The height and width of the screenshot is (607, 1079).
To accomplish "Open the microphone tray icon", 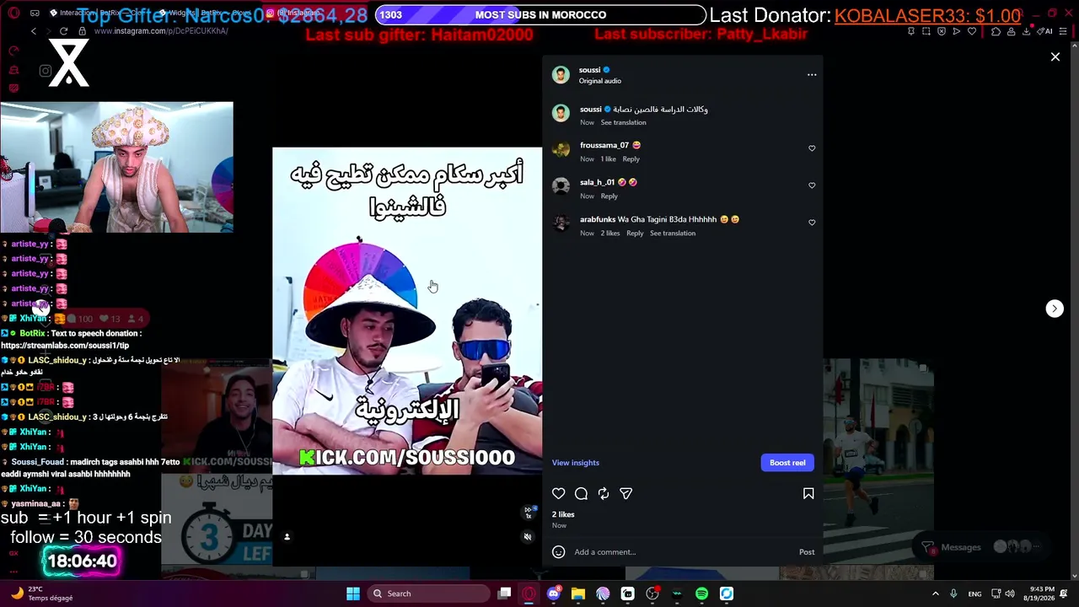I will point(953,594).
